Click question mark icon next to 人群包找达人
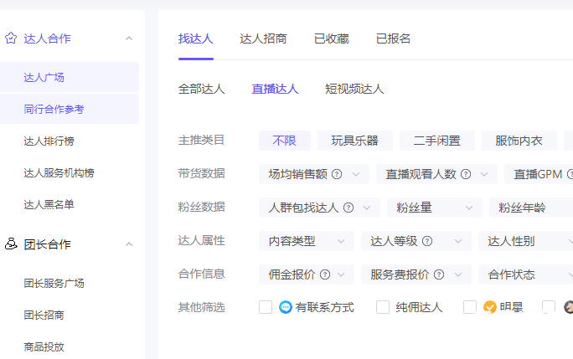 tap(348, 208)
